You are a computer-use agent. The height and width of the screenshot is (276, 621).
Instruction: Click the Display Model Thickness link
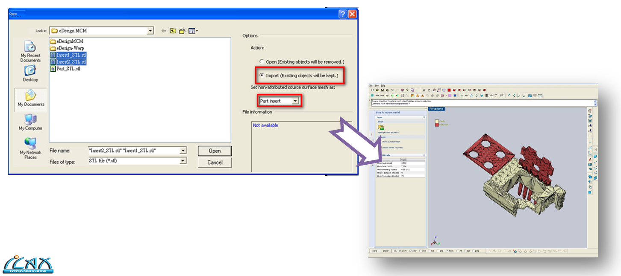(392, 148)
